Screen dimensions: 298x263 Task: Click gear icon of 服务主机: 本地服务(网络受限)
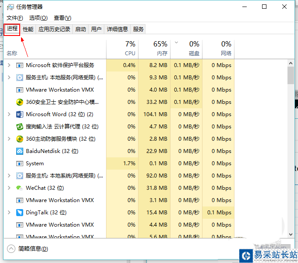(20, 78)
